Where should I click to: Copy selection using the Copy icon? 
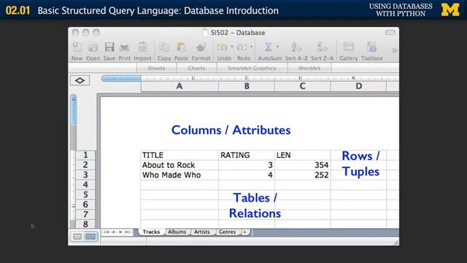coord(164,47)
